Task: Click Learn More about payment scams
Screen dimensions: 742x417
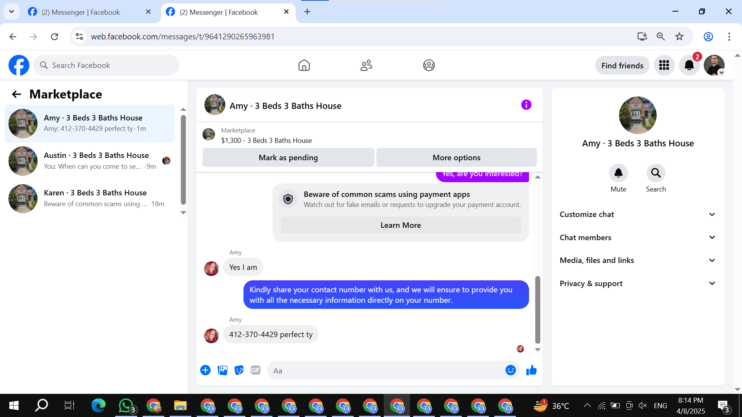Action: [400, 225]
